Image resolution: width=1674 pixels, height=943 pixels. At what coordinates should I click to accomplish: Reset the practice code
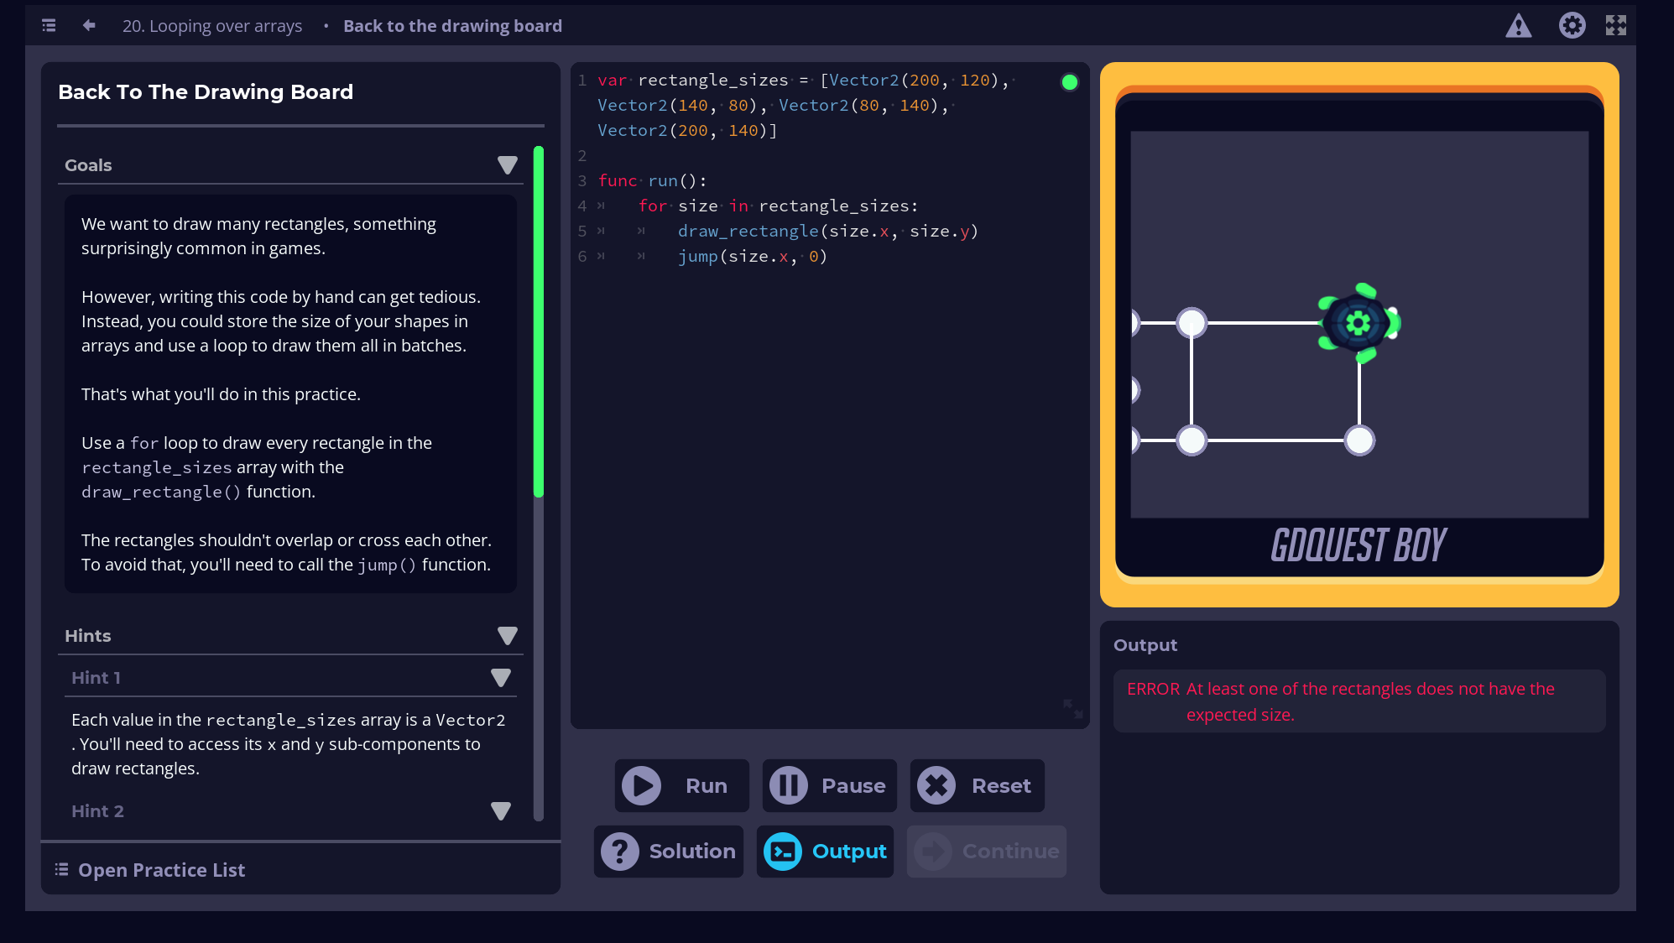977,785
